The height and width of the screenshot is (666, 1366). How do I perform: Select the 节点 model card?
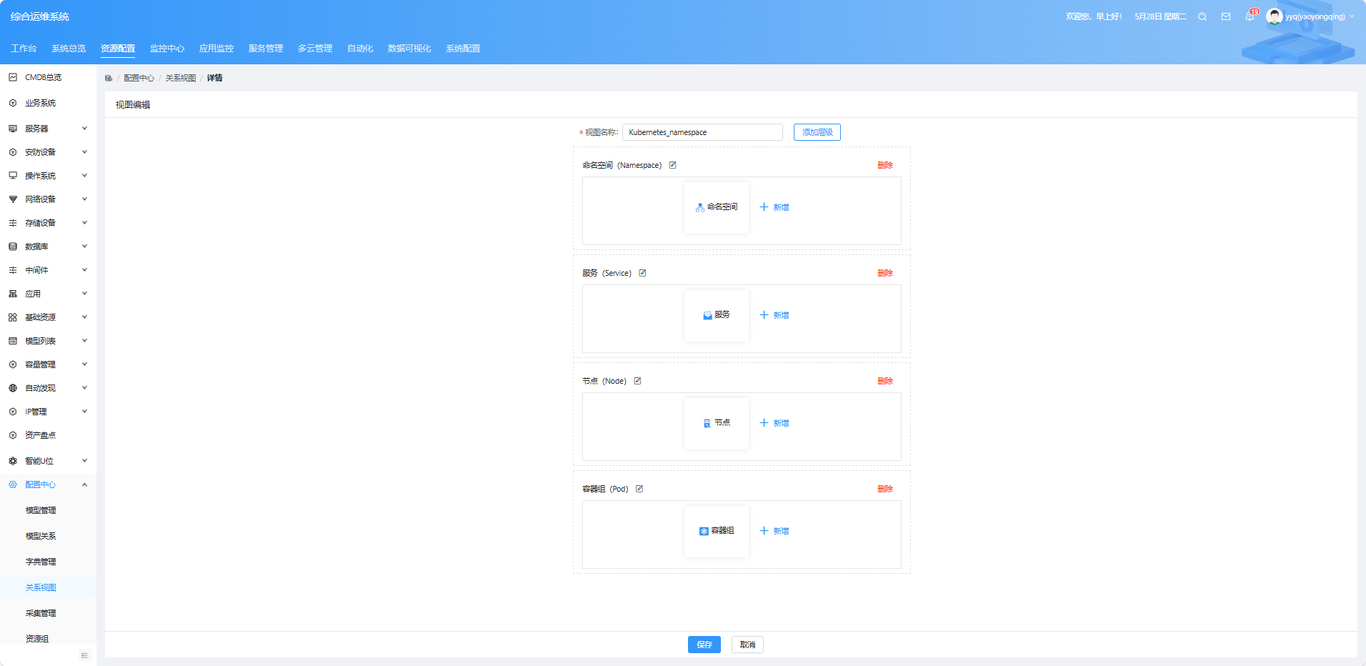[717, 423]
